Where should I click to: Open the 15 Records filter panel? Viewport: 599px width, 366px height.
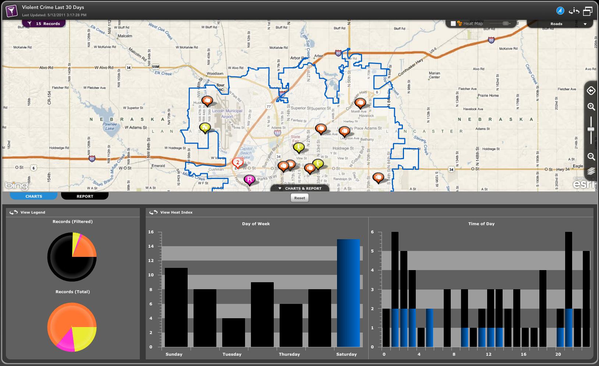[x=44, y=24]
